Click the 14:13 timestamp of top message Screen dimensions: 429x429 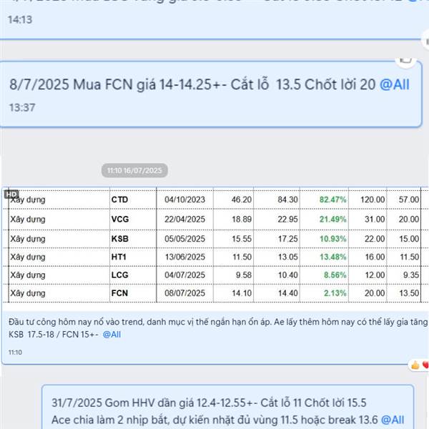click(20, 20)
